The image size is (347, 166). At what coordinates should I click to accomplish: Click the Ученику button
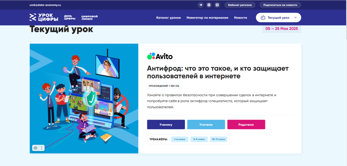(166, 124)
